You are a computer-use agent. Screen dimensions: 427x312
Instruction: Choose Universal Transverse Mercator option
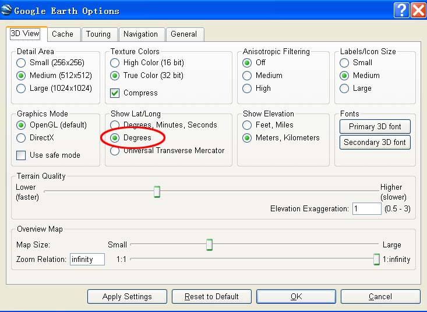[115, 151]
